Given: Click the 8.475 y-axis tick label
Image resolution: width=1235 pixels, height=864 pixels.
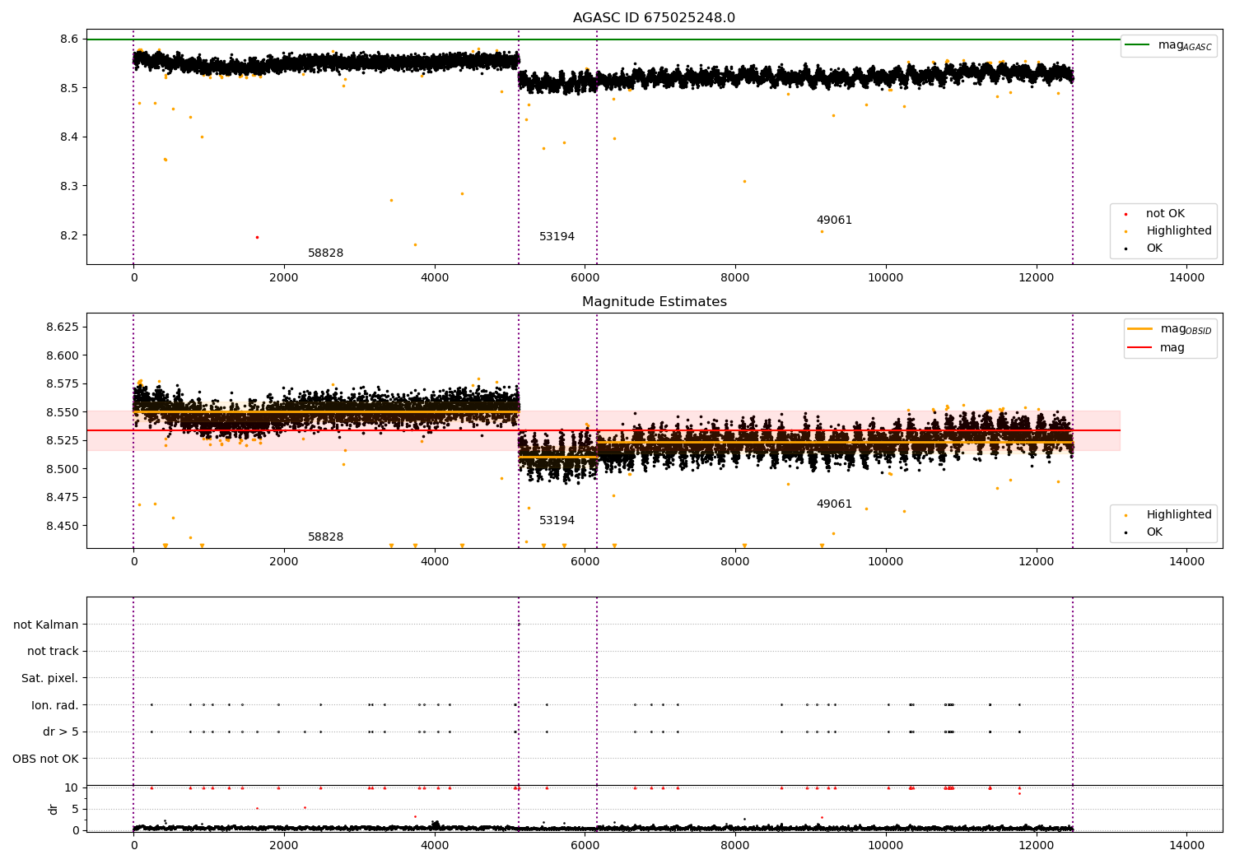Looking at the screenshot, I should tap(63, 498).
